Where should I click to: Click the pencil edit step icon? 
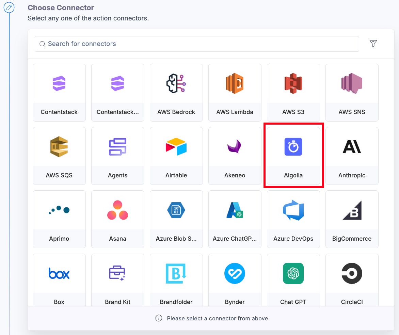(x=9, y=7)
